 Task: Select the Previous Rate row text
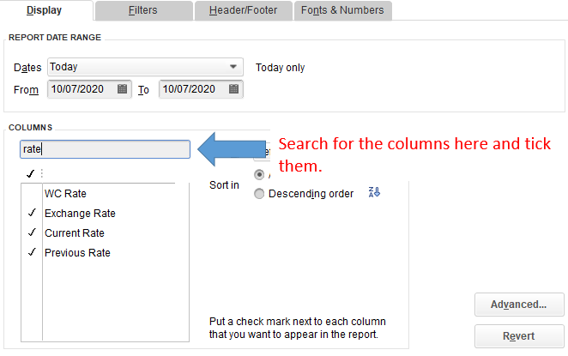(77, 252)
